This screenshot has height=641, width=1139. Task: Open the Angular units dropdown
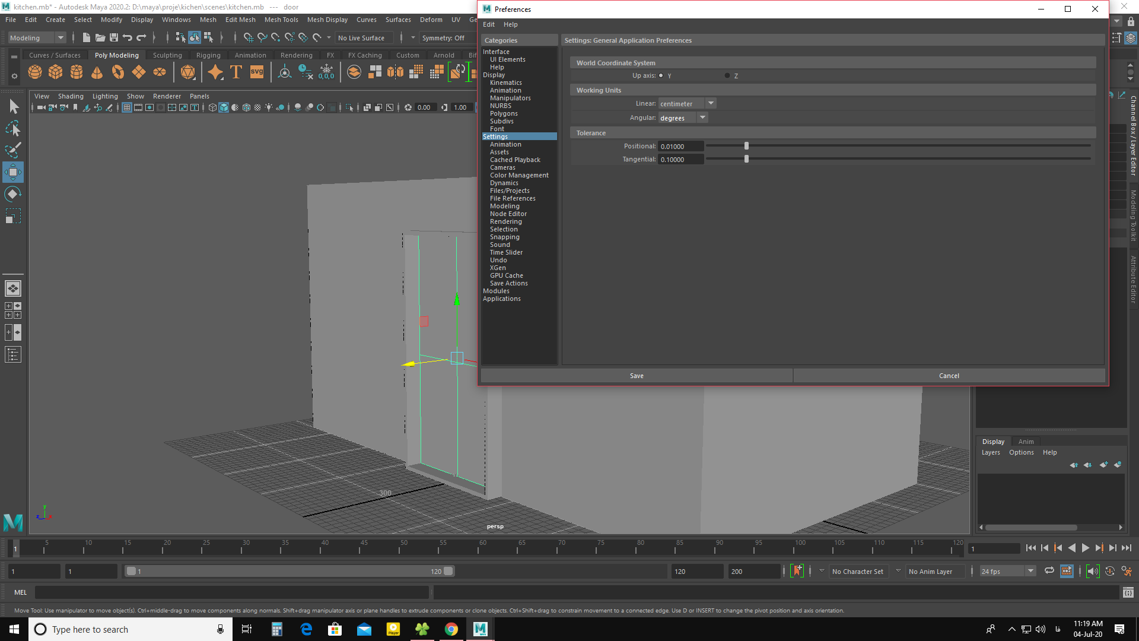pyautogui.click(x=683, y=116)
